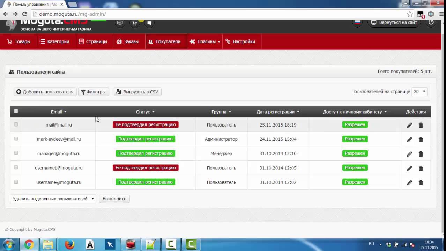Click the clock in system tray
446x251 pixels.
point(429,245)
